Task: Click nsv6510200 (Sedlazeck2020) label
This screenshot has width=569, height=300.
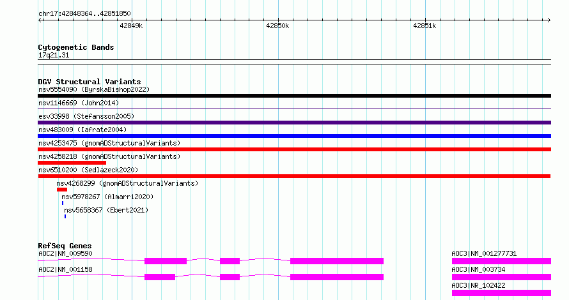Action: (x=88, y=170)
